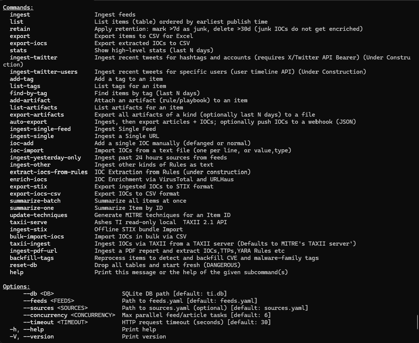Image resolution: width=419 pixels, height=343 pixels.
Task: Click the '-V, --version' option text
Action: 32,337
